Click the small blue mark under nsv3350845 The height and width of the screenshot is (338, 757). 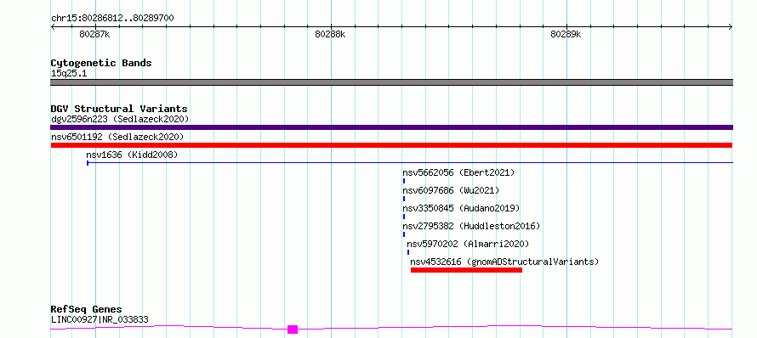click(x=404, y=217)
